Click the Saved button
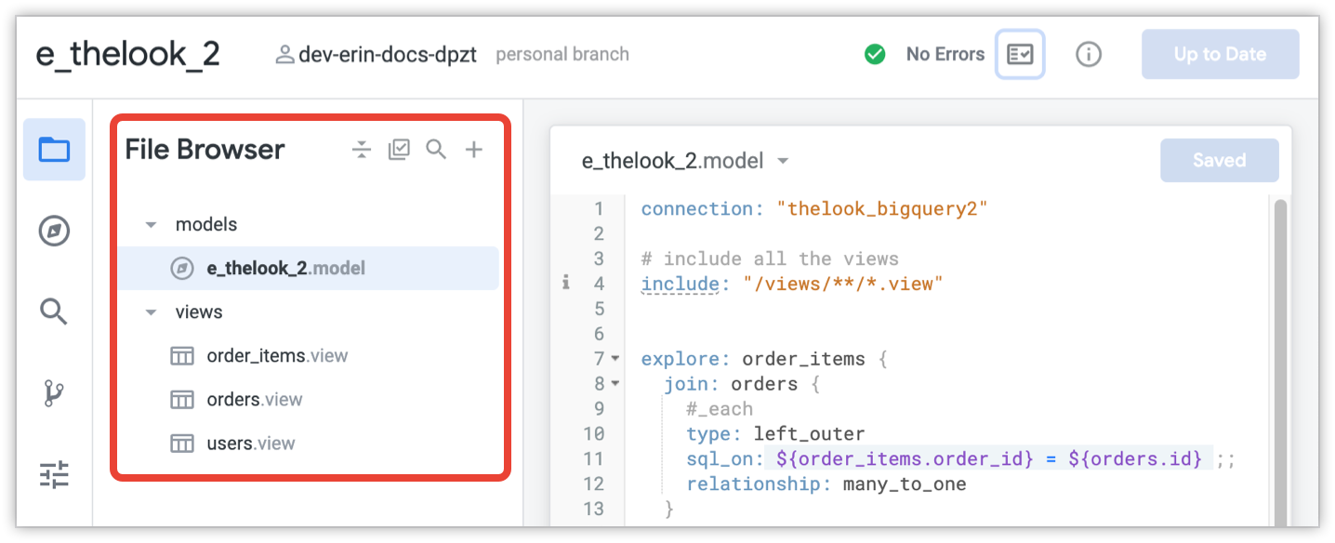This screenshot has width=1335, height=543. pyautogui.click(x=1219, y=160)
